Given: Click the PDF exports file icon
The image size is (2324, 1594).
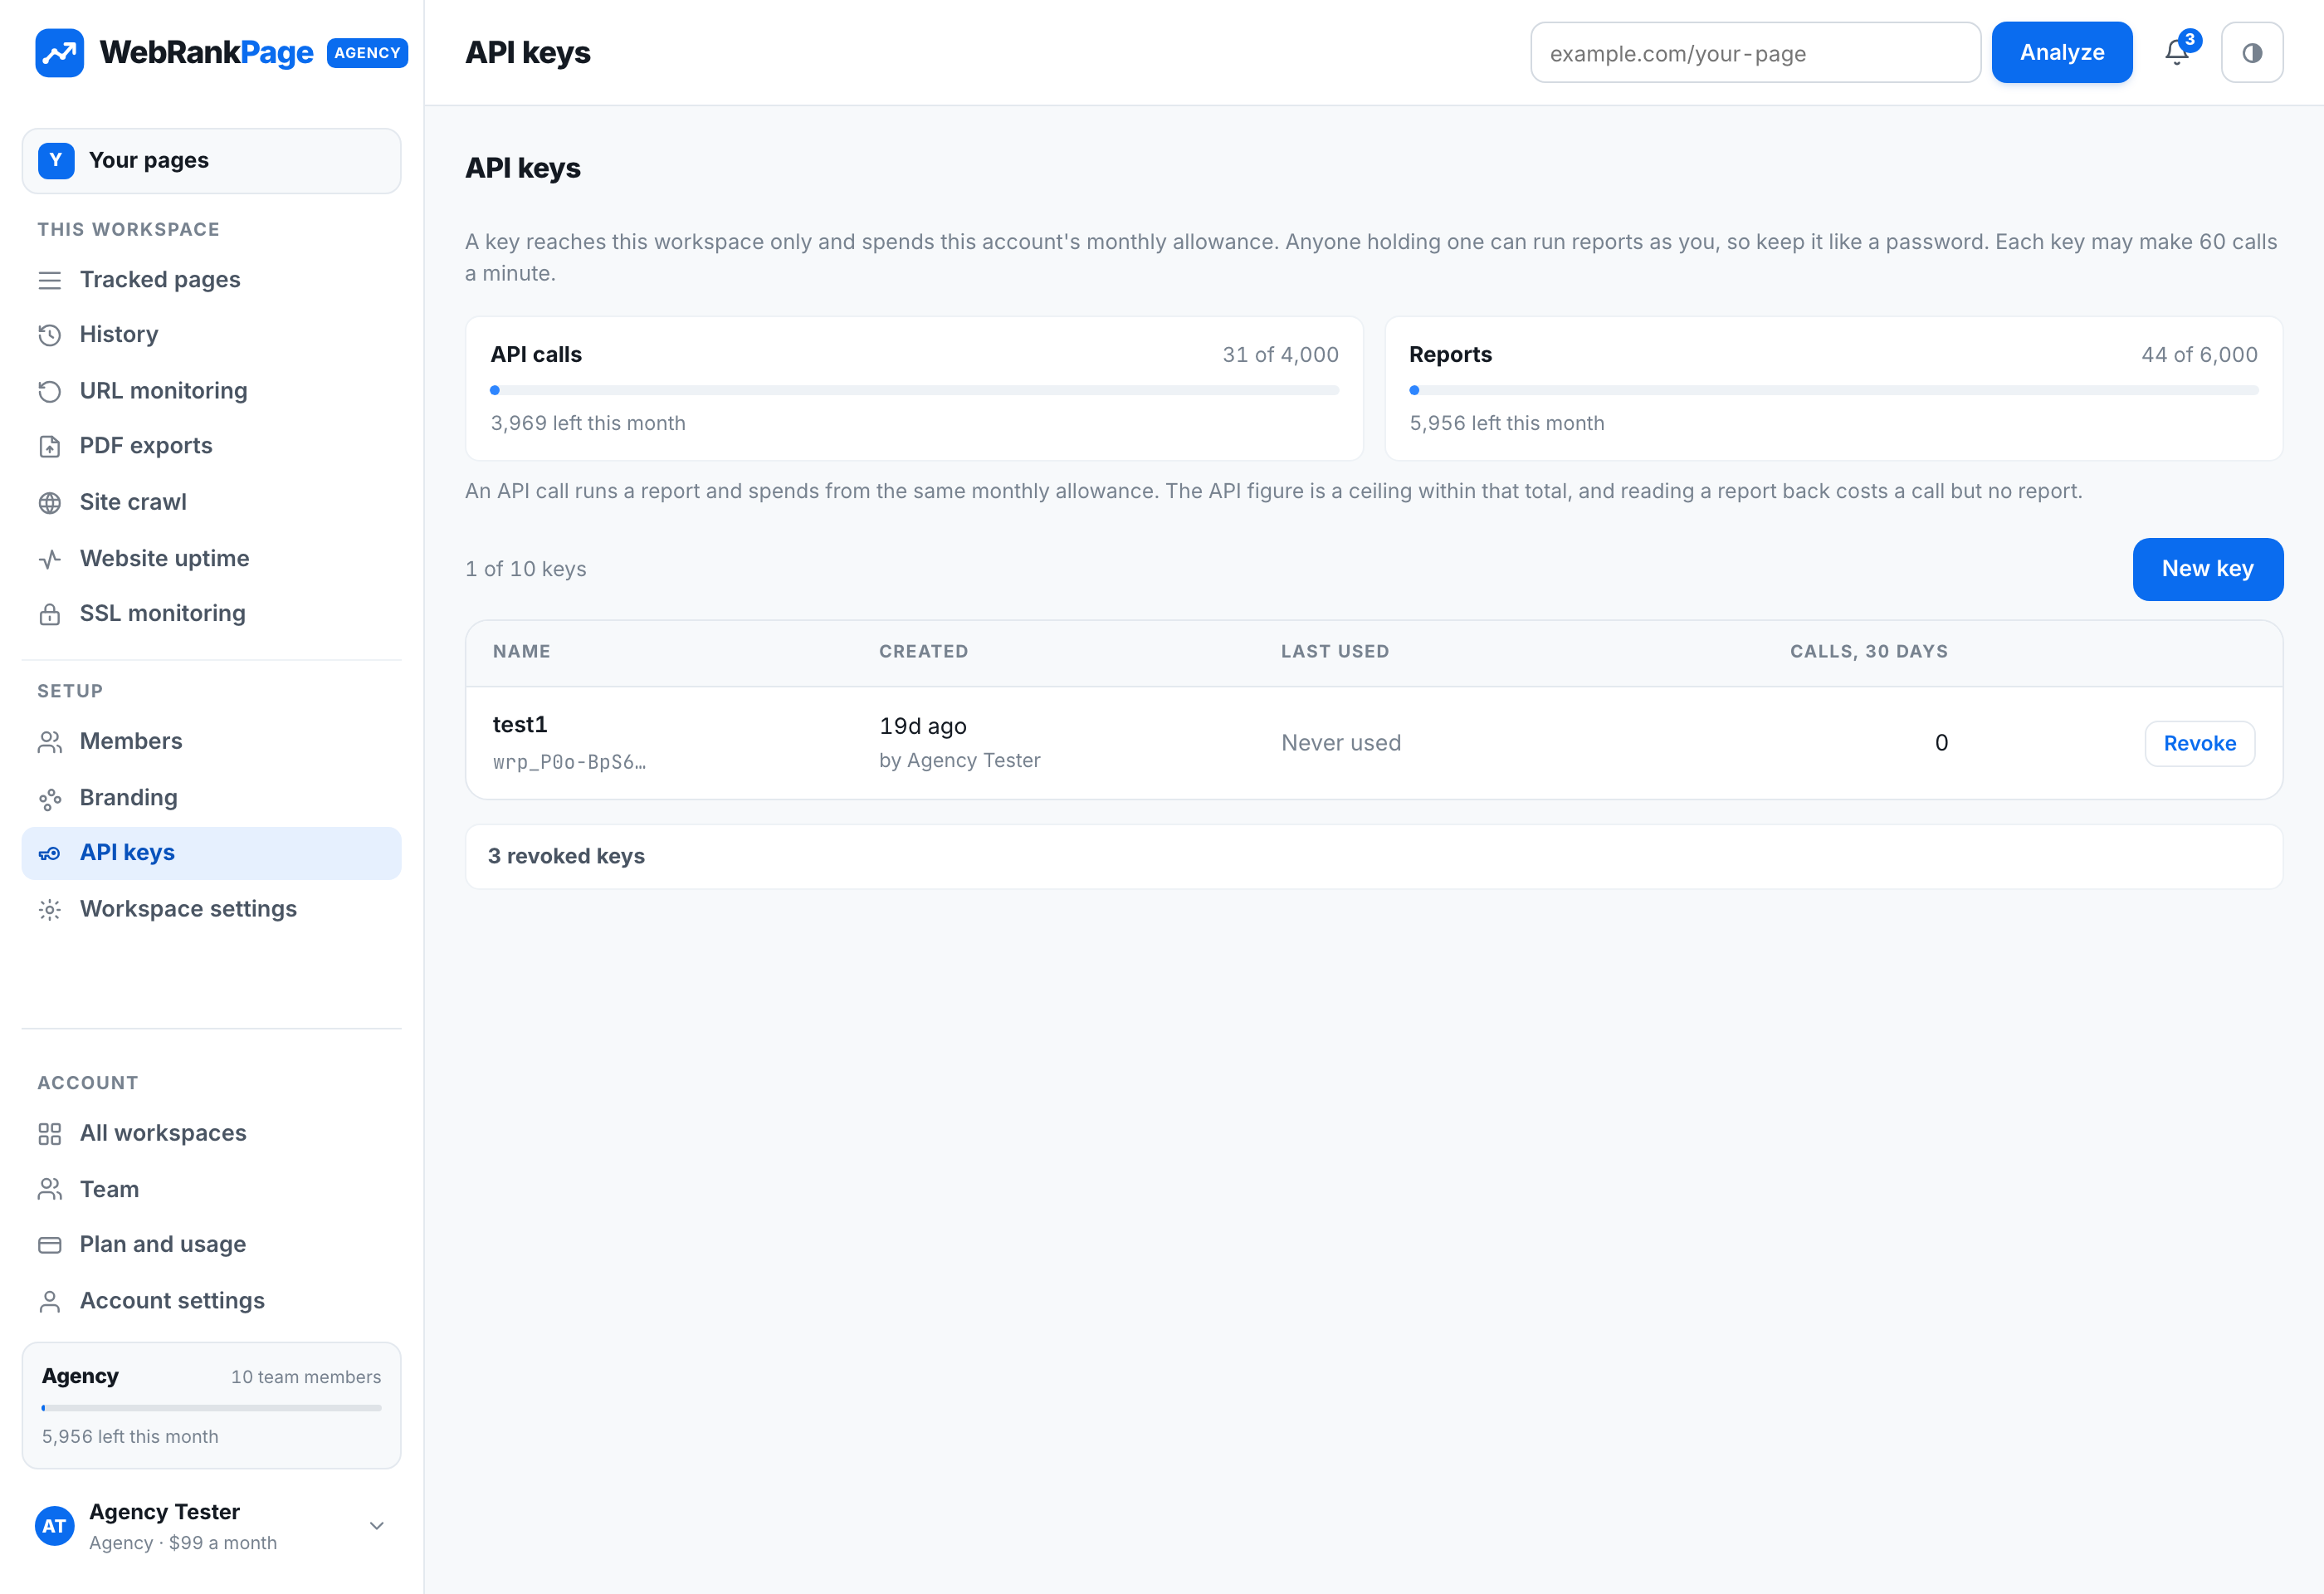Looking at the screenshot, I should click(x=50, y=446).
